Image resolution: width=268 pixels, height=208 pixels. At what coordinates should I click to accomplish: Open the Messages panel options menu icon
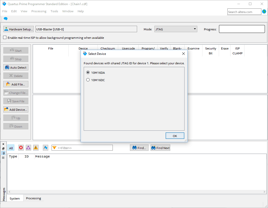tap(3, 158)
